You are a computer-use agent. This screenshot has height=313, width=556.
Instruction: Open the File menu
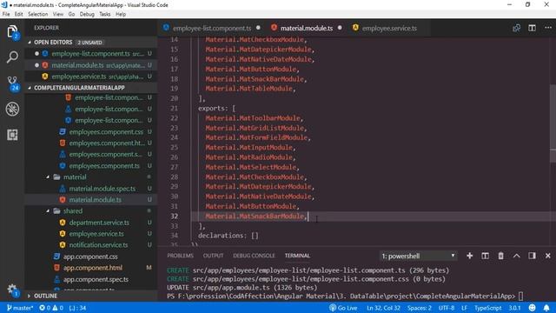tap(6, 14)
